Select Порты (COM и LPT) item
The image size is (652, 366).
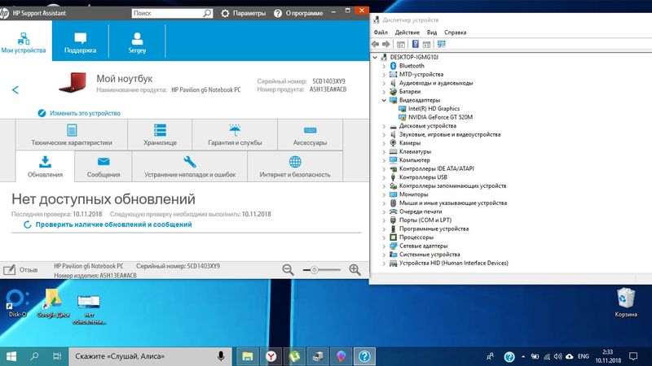(x=425, y=220)
